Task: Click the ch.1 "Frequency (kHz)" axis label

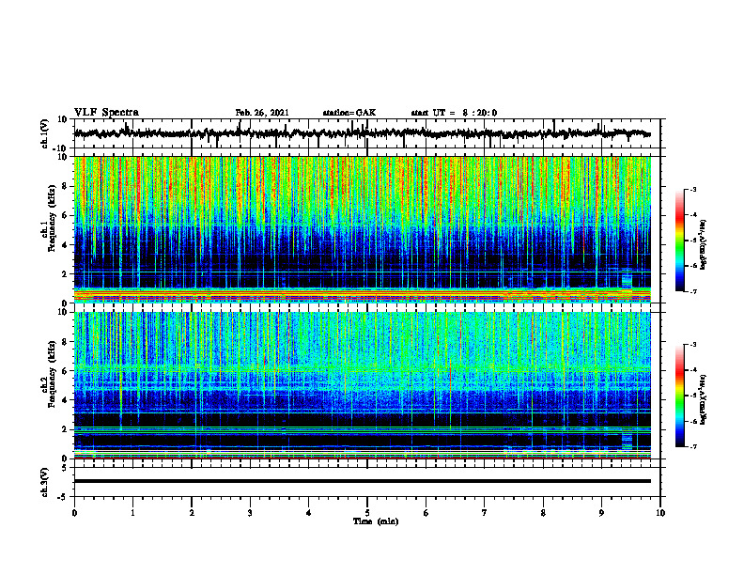Action: pos(53,219)
